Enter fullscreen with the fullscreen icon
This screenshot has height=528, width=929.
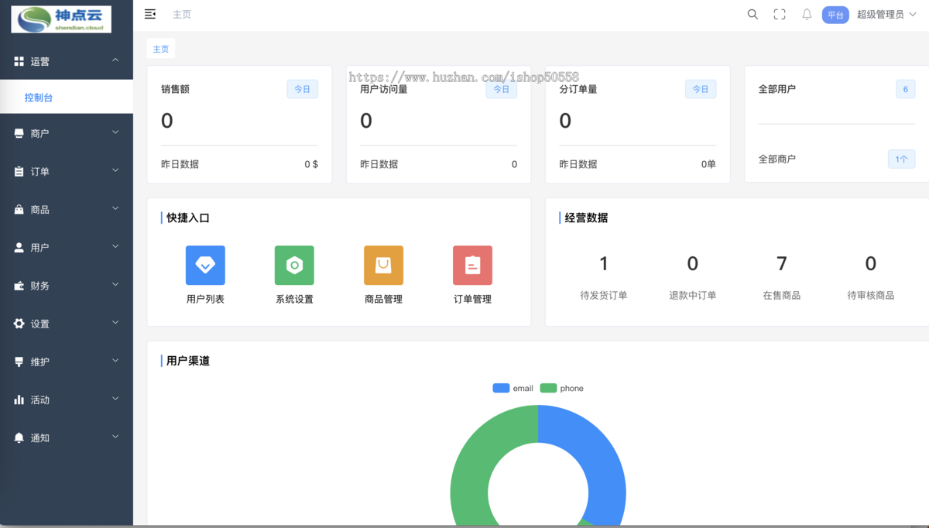(x=780, y=14)
